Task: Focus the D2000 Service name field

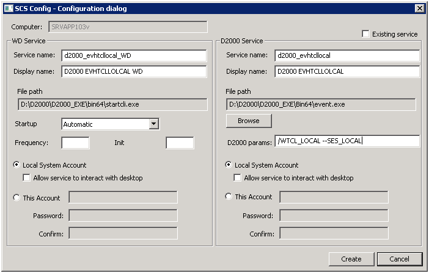Action: click(347, 55)
